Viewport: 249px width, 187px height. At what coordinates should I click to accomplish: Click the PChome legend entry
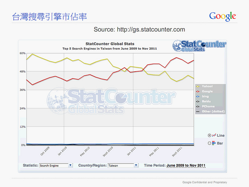coord(208,106)
